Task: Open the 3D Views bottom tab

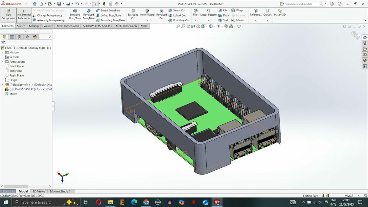Action: 39,191
